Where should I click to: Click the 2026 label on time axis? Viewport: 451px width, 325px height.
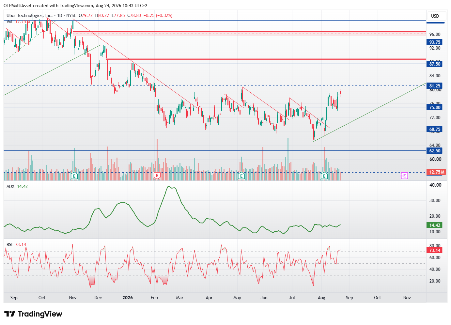click(128, 298)
